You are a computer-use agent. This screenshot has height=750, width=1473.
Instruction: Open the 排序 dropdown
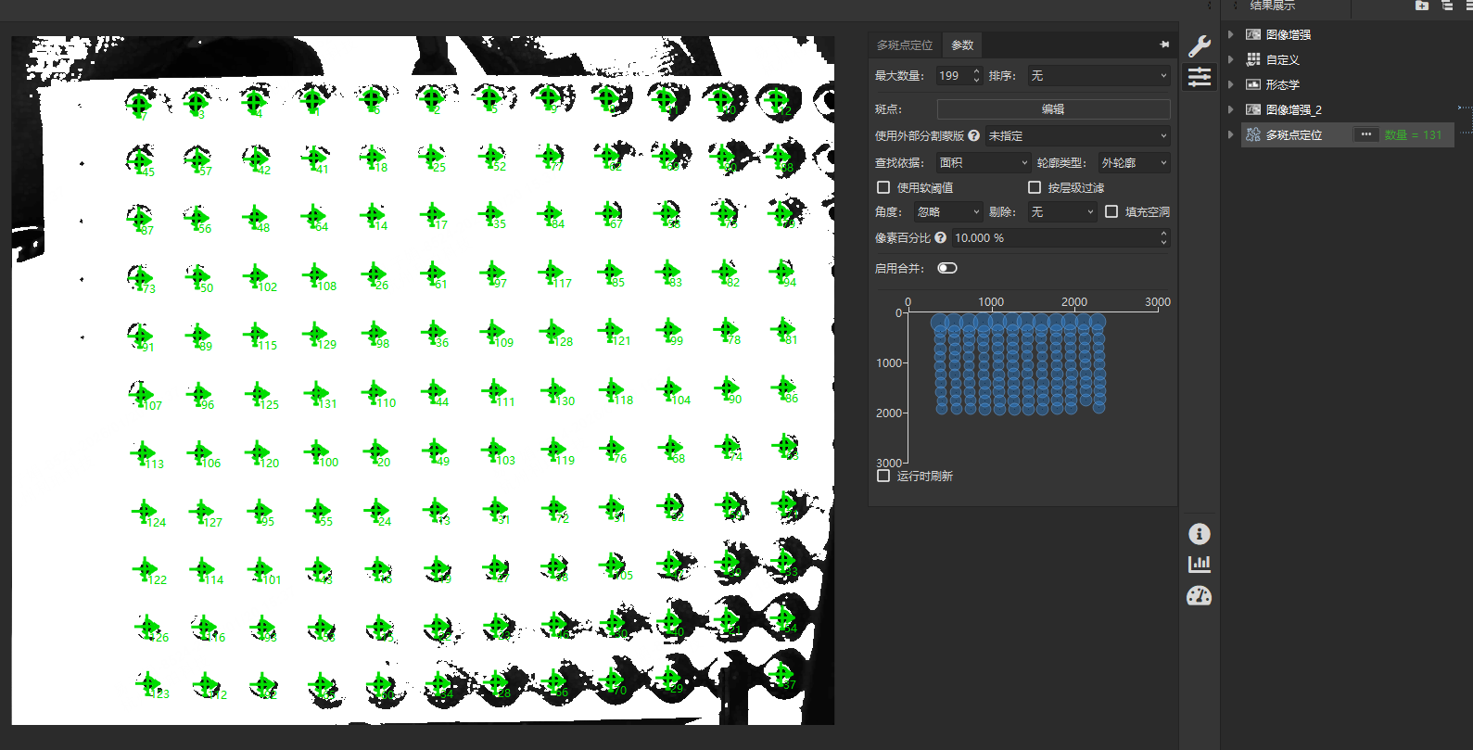1098,76
